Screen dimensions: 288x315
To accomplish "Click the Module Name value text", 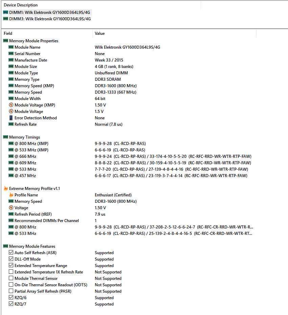I will (x=127, y=47).
